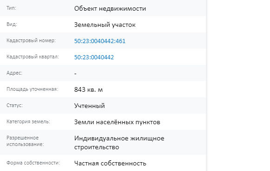Click the 'Объект недвижимости' type value

point(110,8)
